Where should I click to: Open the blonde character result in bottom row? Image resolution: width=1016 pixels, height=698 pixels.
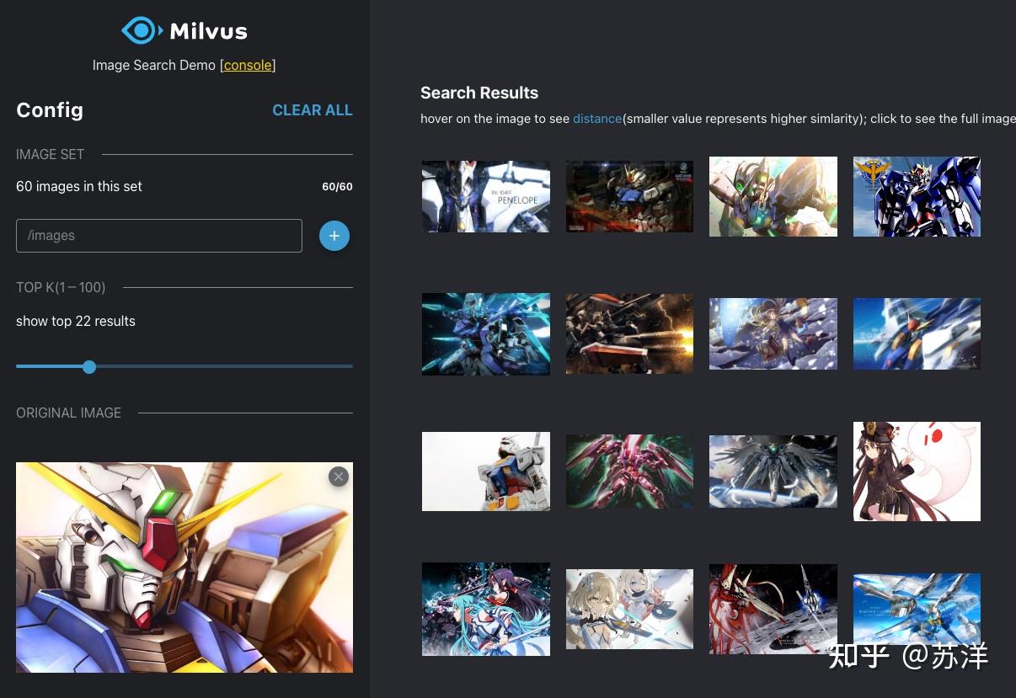point(629,609)
